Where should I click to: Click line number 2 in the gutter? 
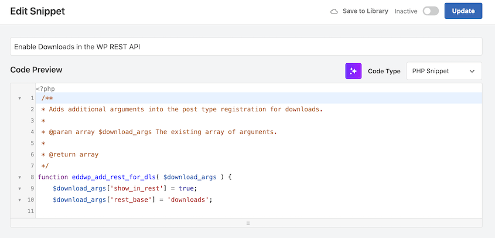tap(32, 110)
